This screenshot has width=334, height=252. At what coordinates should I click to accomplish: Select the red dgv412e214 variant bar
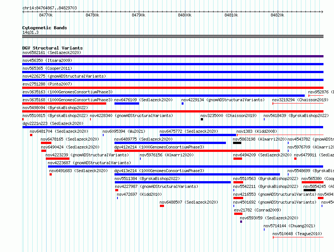(x=197, y=151)
